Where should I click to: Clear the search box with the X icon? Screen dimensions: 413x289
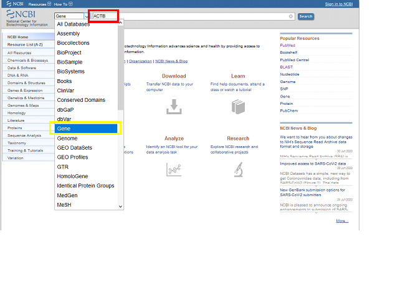[290, 16]
